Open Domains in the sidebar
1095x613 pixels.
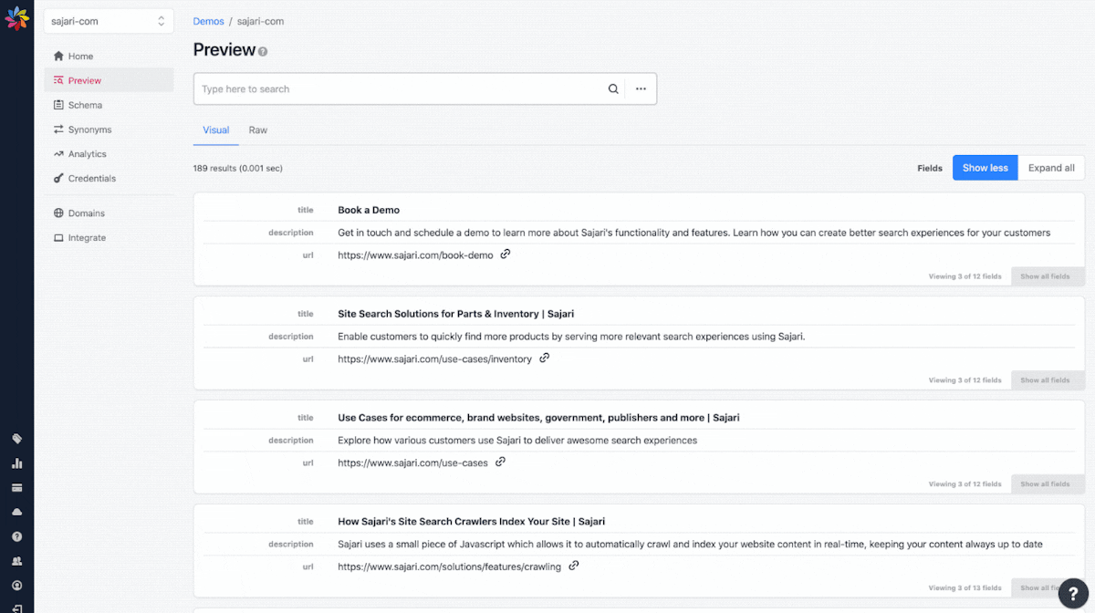[x=109, y=213]
